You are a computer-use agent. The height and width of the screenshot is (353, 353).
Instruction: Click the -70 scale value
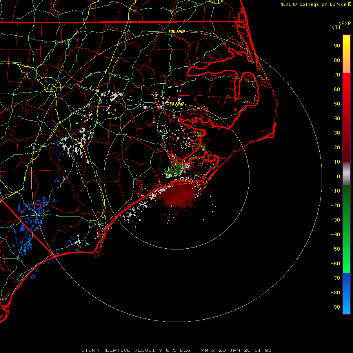pyautogui.click(x=335, y=278)
